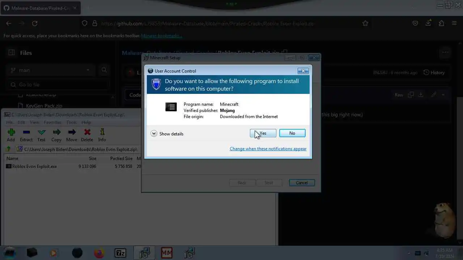Screen dimensions: 463x260
Task: Click the Add icon in 7-Zip toolbar
Action: click(11, 135)
